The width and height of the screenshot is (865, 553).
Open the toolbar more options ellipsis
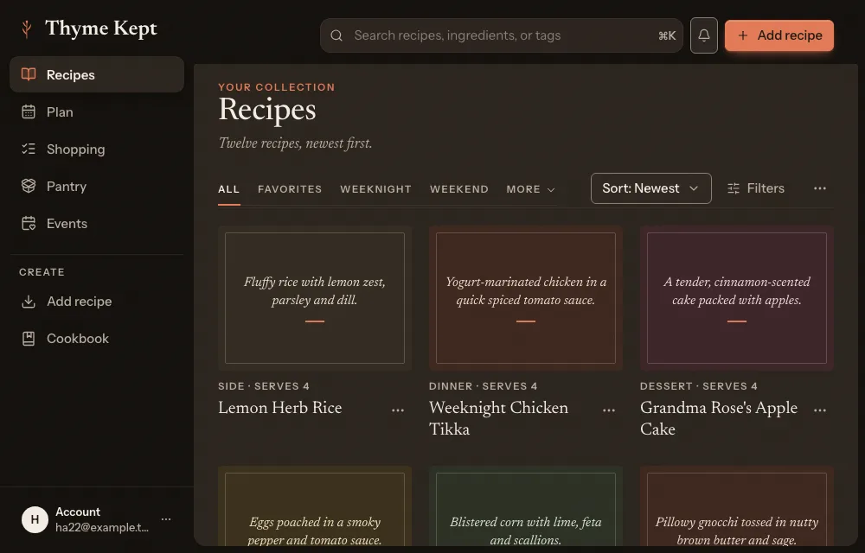(820, 188)
